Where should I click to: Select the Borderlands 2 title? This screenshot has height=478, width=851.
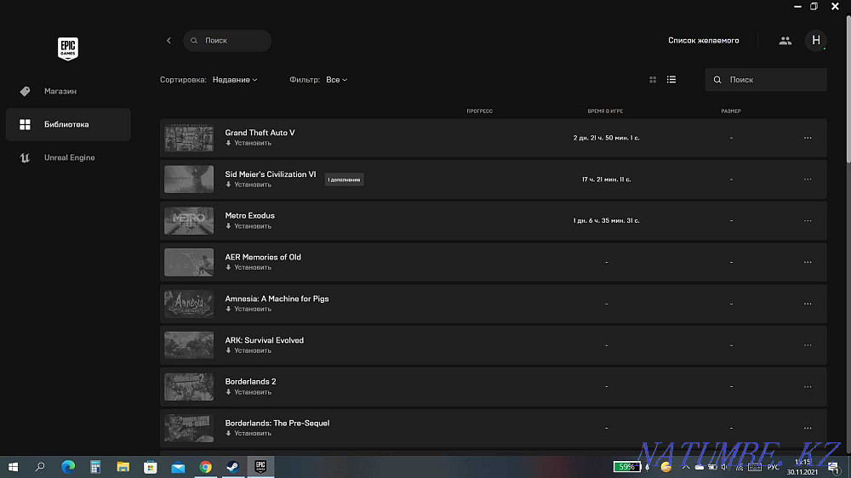tap(250, 382)
